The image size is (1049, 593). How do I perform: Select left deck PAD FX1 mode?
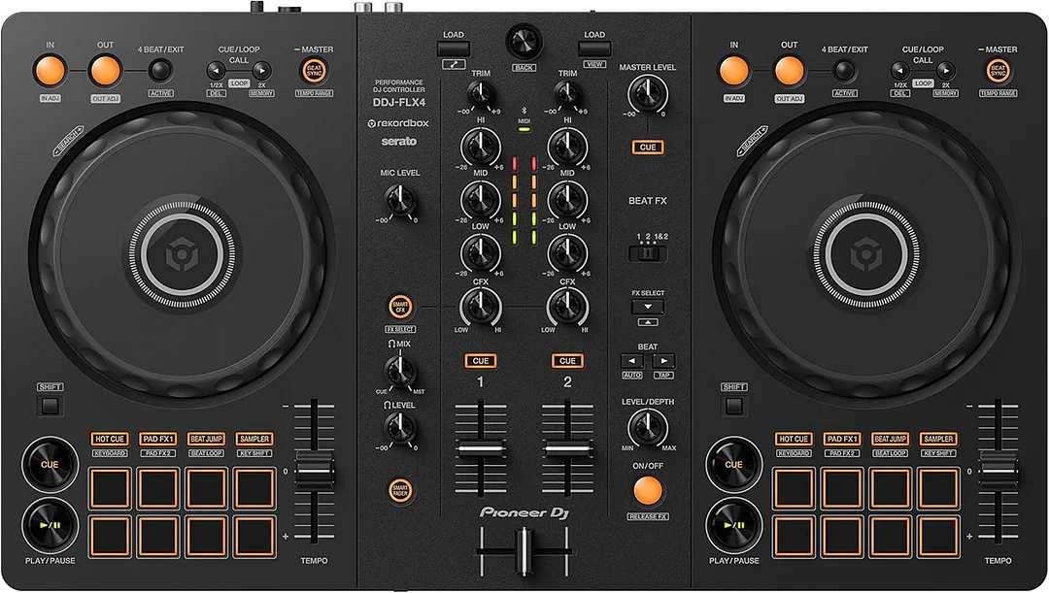[x=158, y=440]
